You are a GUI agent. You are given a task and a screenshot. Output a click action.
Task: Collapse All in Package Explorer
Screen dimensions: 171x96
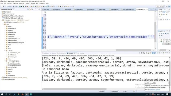(x=28, y=9)
